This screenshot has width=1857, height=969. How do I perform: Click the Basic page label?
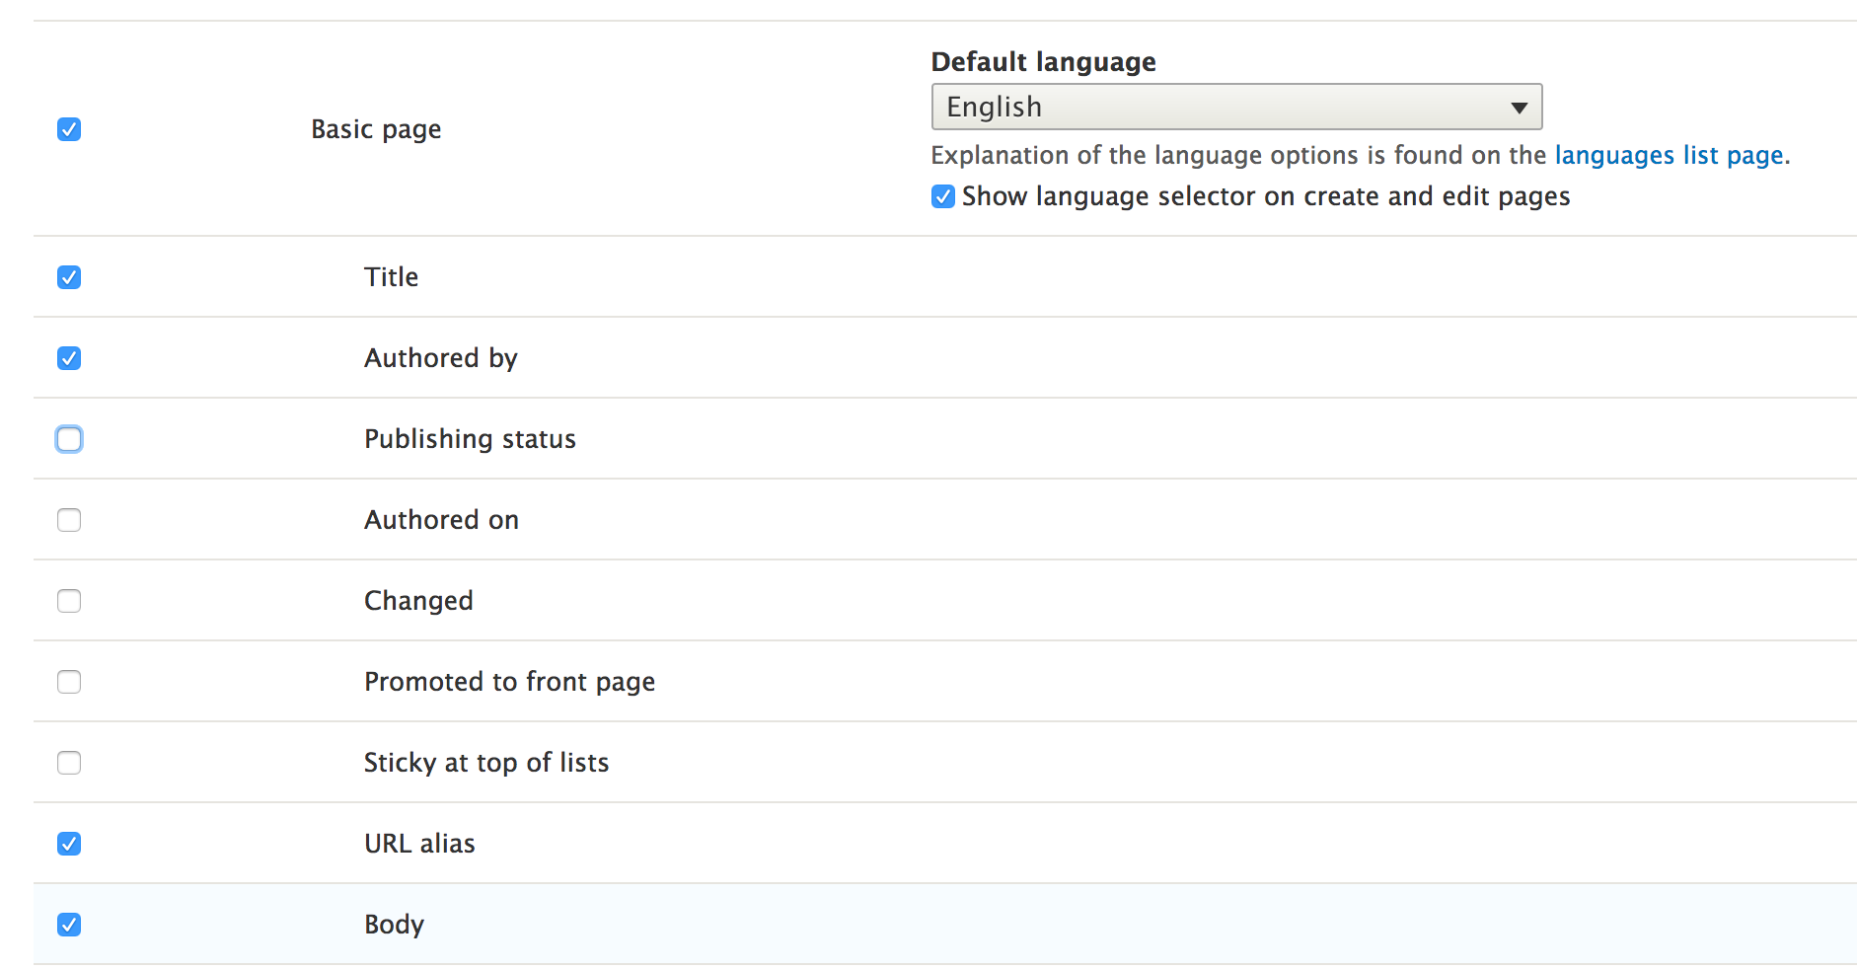click(x=376, y=129)
